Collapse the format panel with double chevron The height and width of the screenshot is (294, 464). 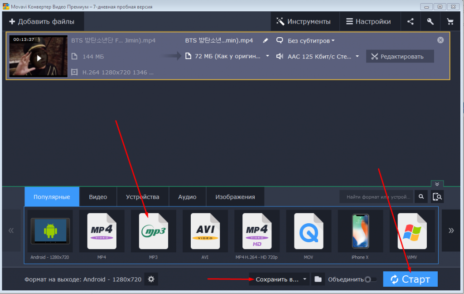437,184
